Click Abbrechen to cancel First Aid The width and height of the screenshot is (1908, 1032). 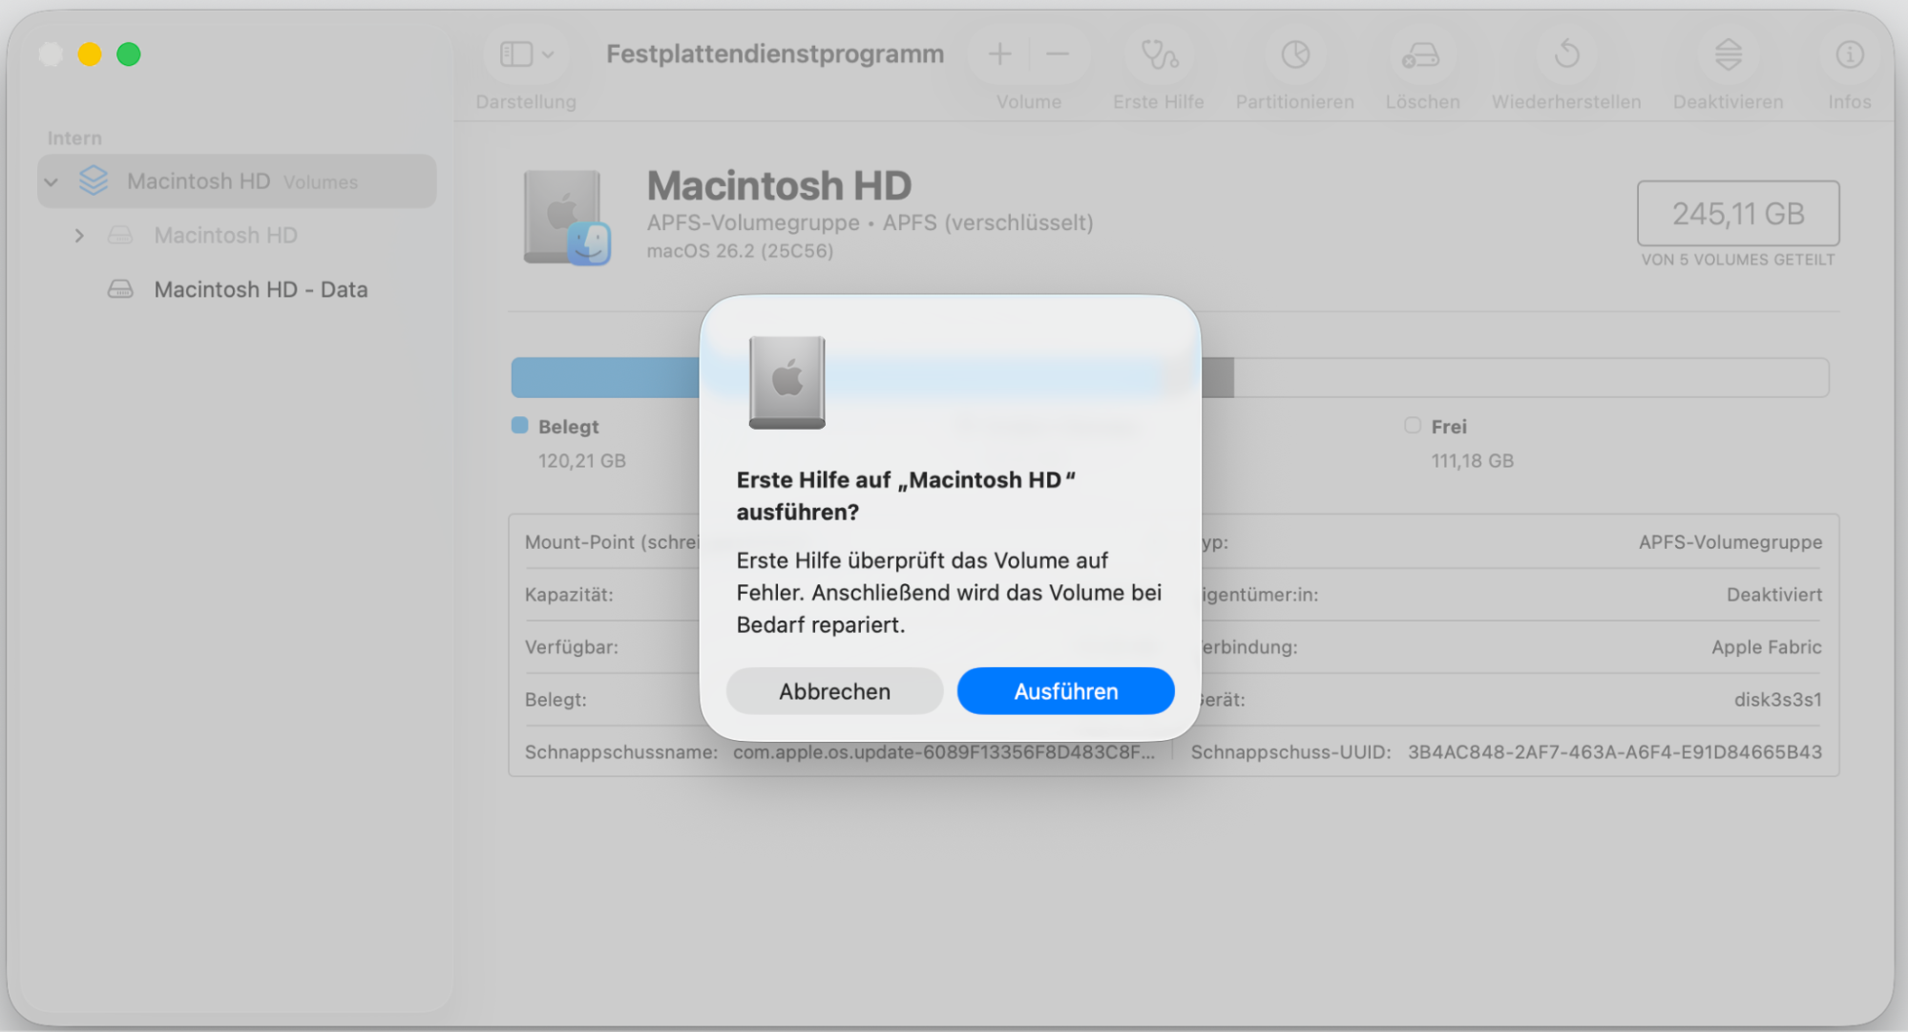pyautogui.click(x=834, y=691)
